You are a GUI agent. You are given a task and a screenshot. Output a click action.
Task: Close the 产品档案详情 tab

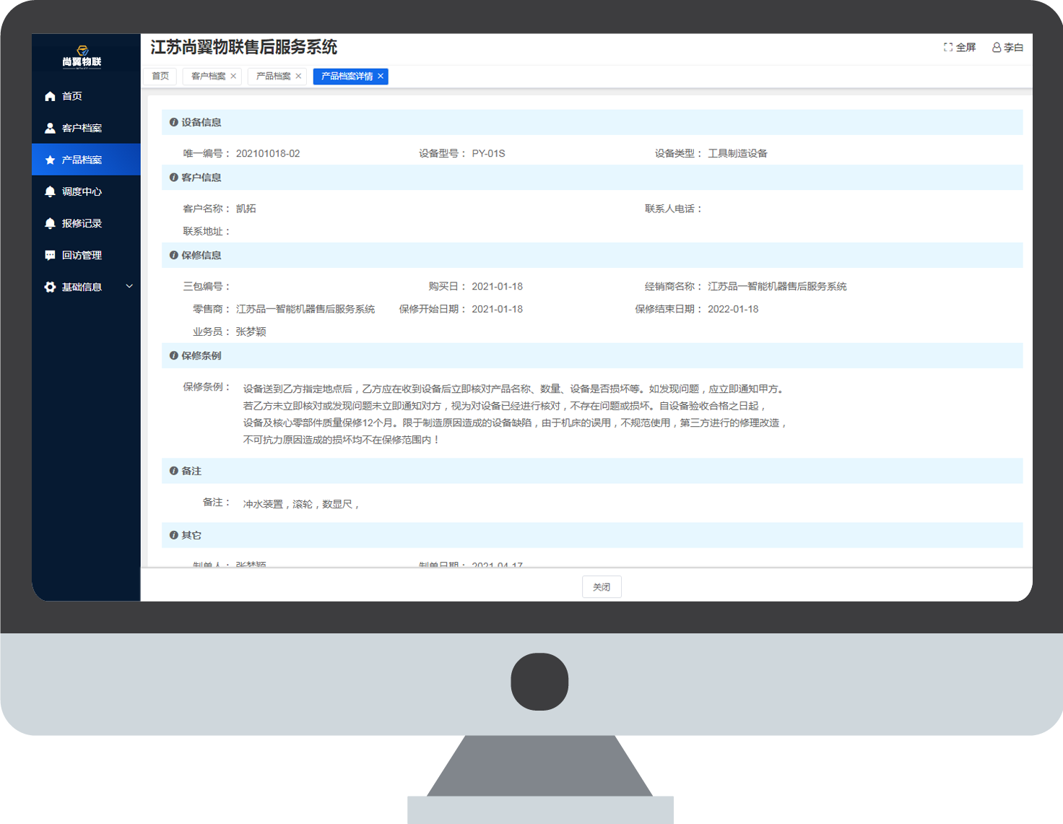click(x=381, y=76)
